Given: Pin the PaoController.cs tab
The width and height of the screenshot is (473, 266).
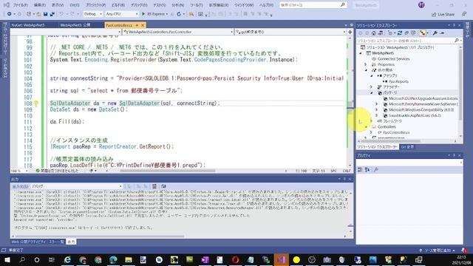Looking at the screenshot, I should 137,25.
